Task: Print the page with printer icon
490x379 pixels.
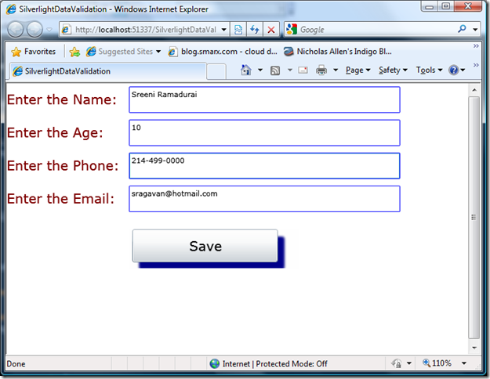Action: tap(321, 70)
